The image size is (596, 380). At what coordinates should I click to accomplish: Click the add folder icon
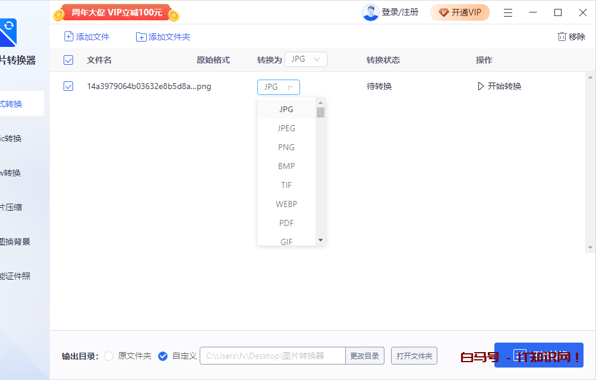141,37
